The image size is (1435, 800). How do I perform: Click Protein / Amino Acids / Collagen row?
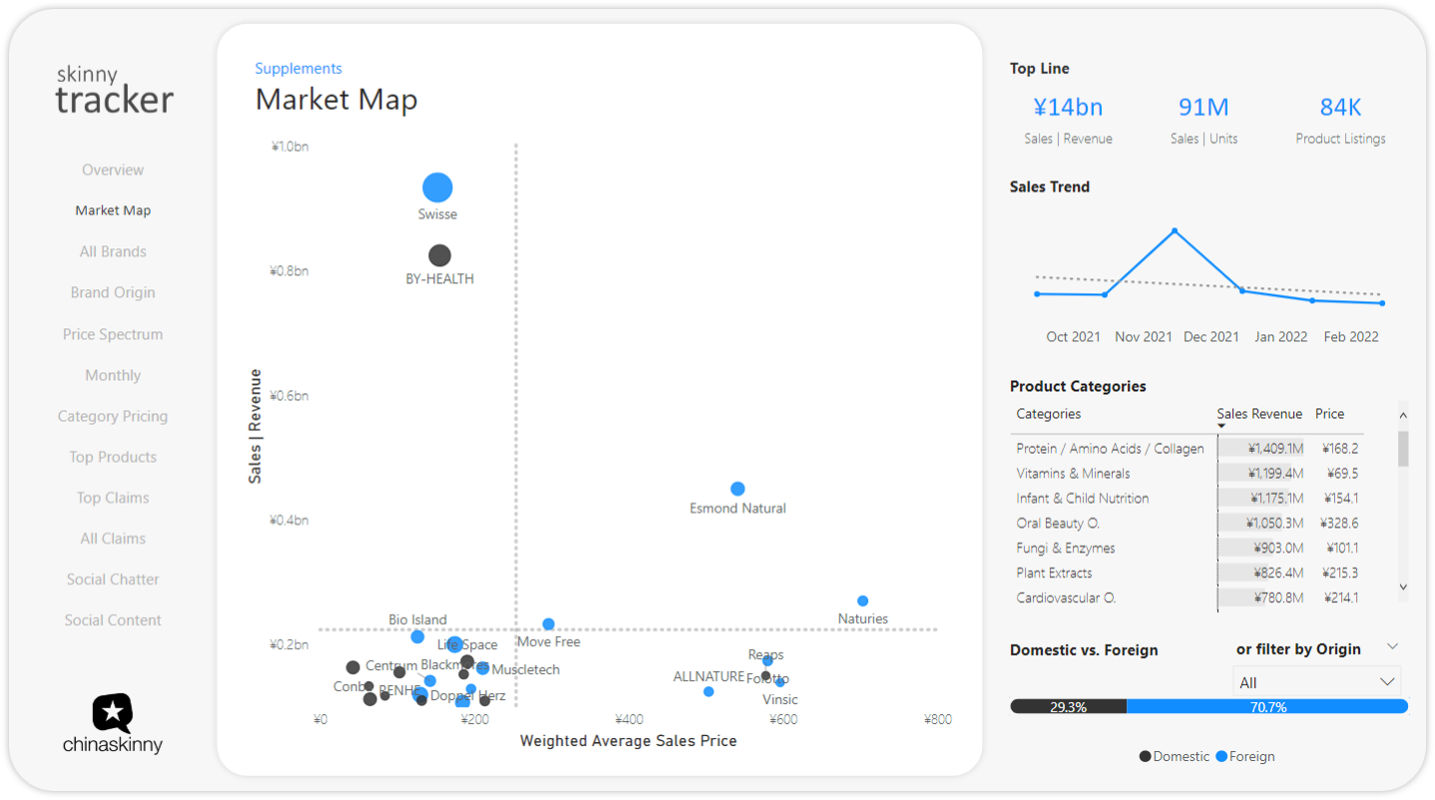click(x=1188, y=449)
